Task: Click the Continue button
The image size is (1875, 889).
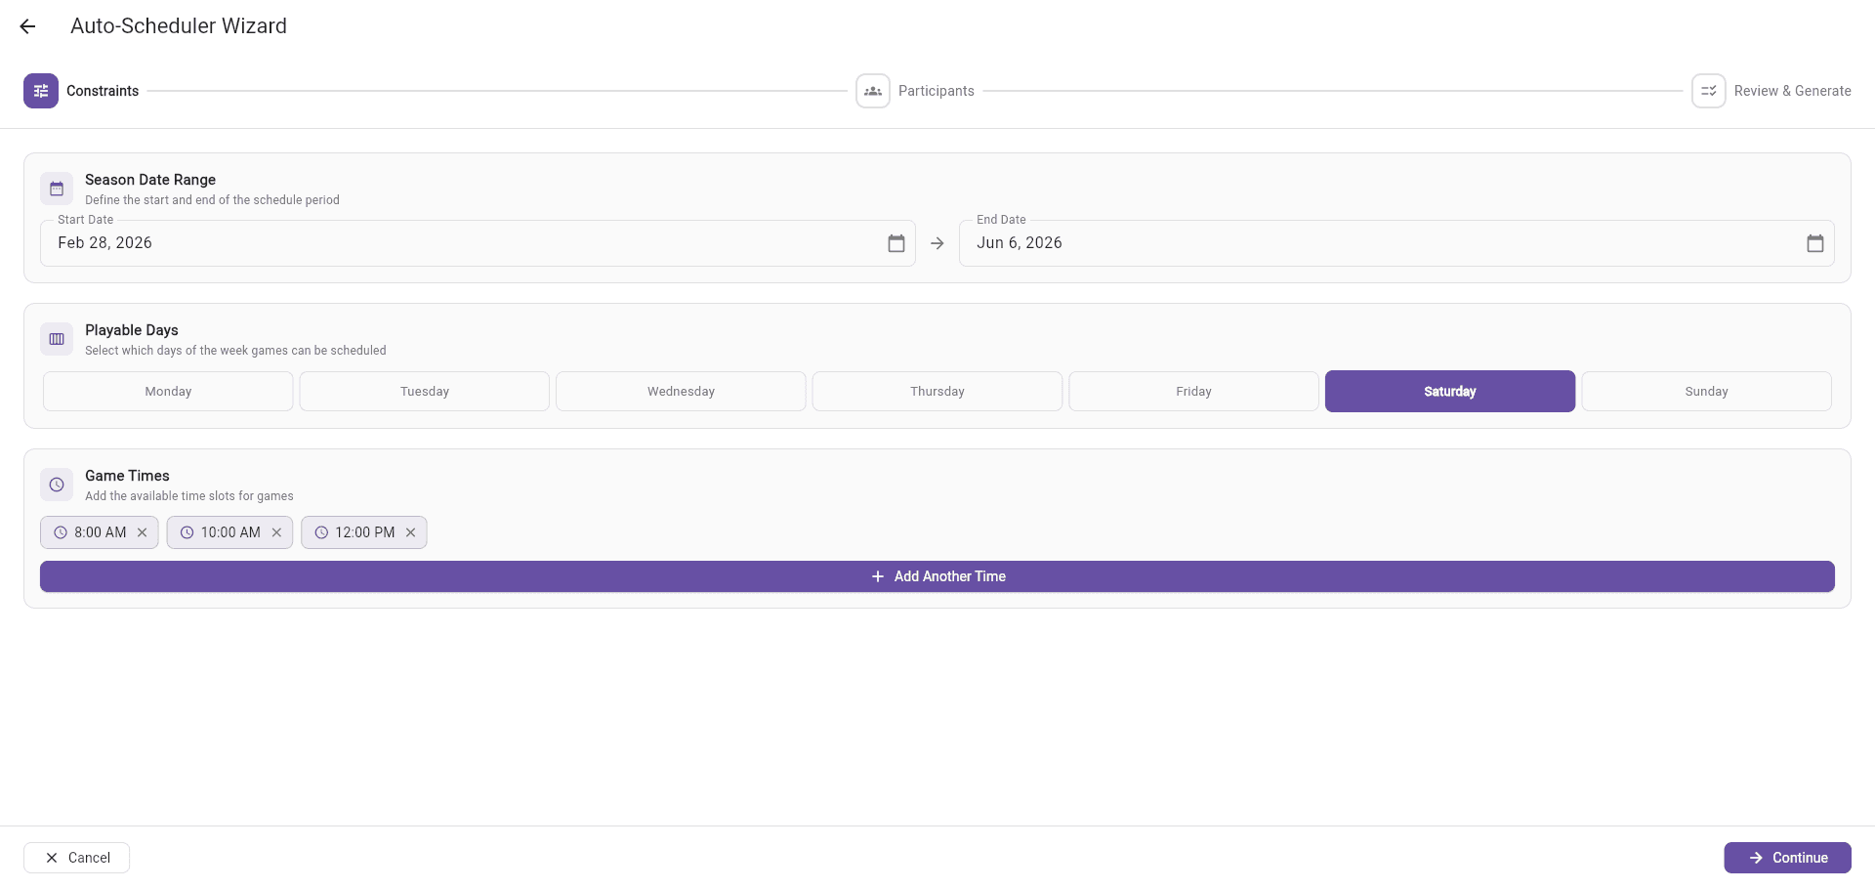Action: click(x=1787, y=858)
